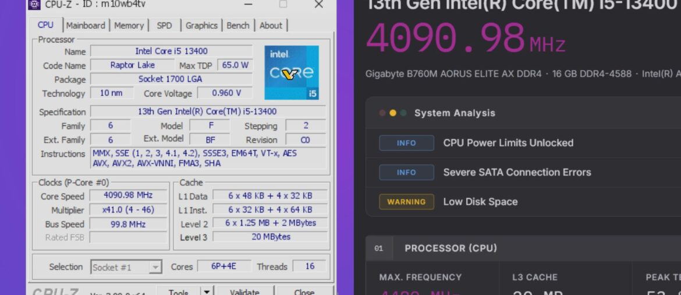681x295 pixels.
Task: Click the CPU-Z app icon in title bar
Action: coord(34,4)
